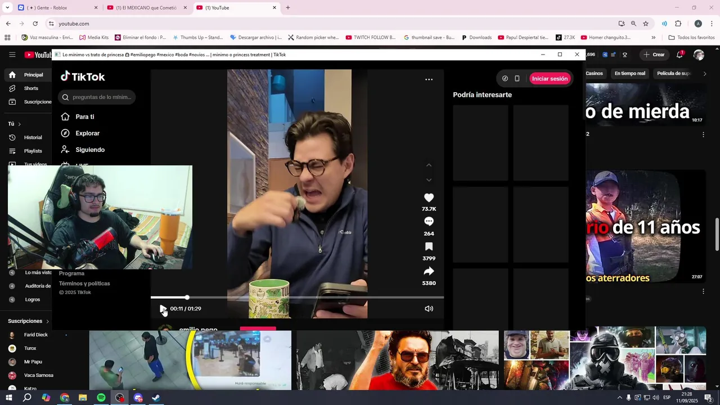Expand the Tú section chevron

click(19, 124)
